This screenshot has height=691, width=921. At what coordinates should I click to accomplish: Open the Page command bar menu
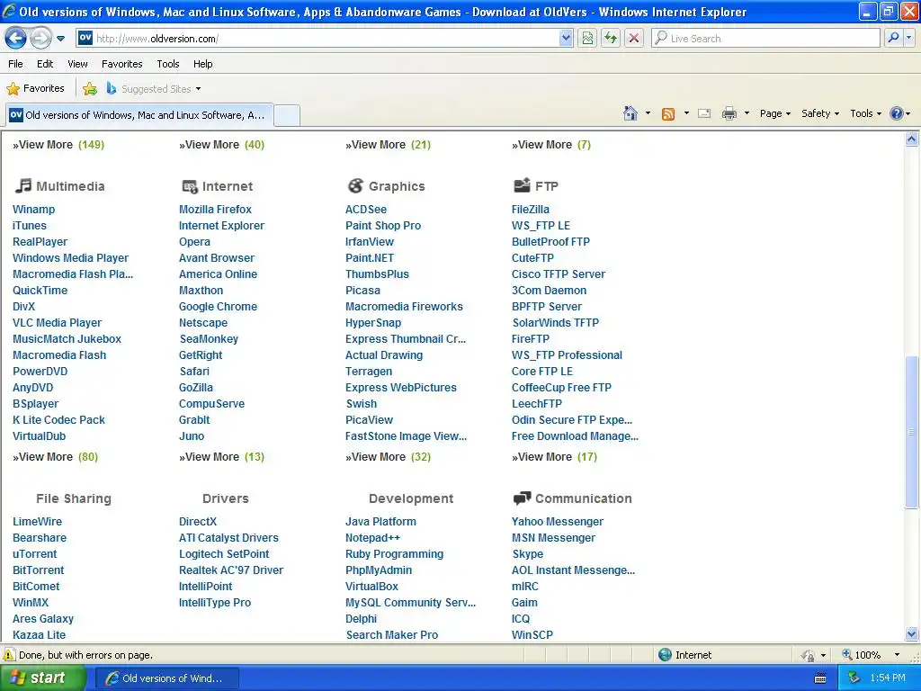tap(774, 113)
